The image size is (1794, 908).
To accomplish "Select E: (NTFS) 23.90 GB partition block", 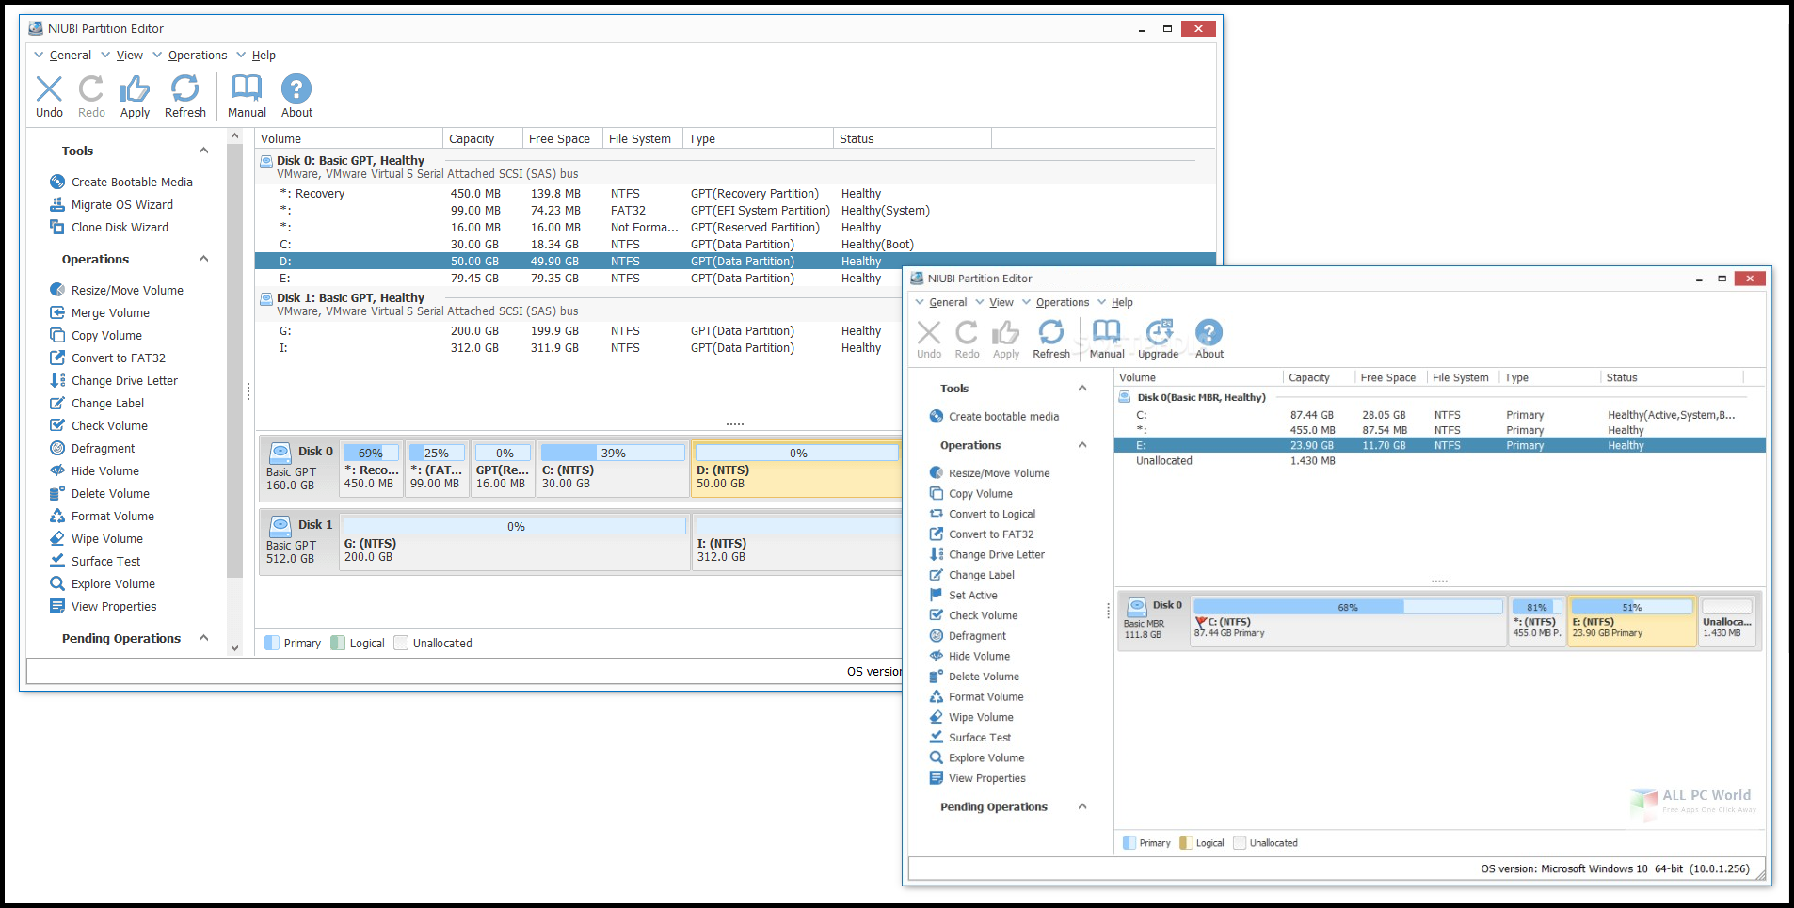I will coord(1631,622).
